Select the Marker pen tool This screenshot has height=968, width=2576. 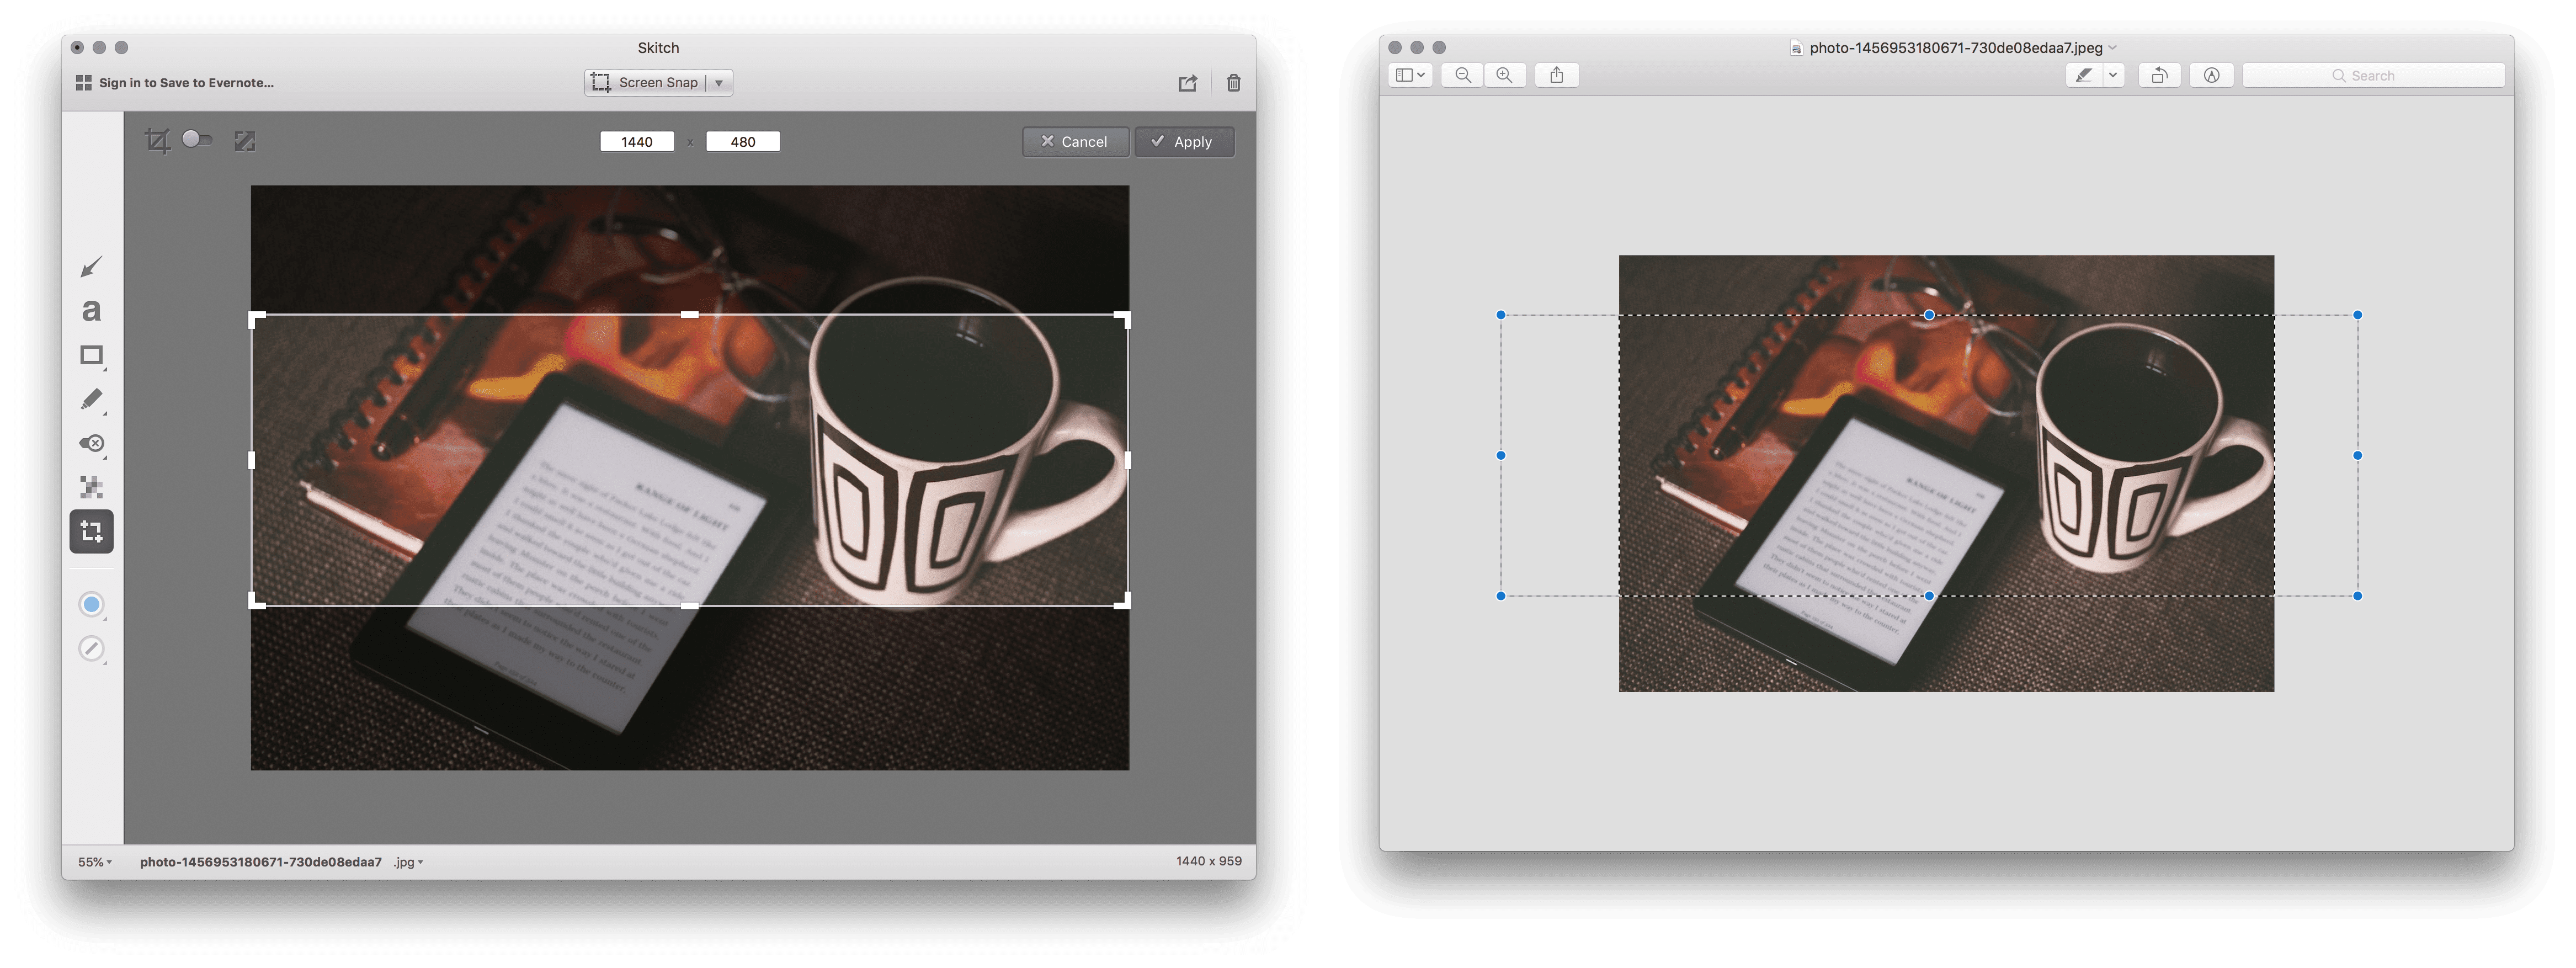(x=91, y=399)
